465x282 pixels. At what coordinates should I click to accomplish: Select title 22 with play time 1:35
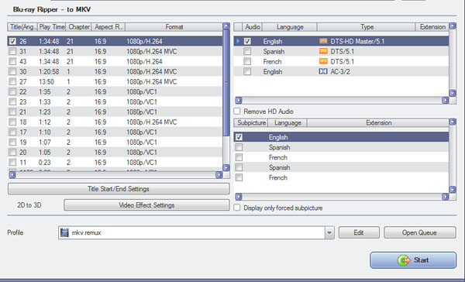pyautogui.click(x=115, y=91)
